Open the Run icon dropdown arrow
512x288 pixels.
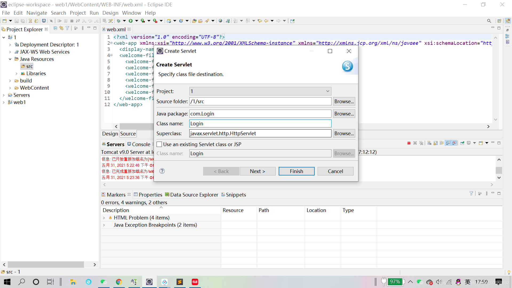137,21
